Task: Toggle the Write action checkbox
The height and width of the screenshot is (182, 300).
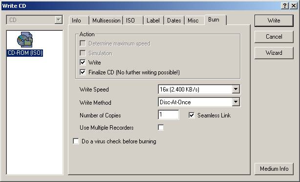Action: click(83, 63)
